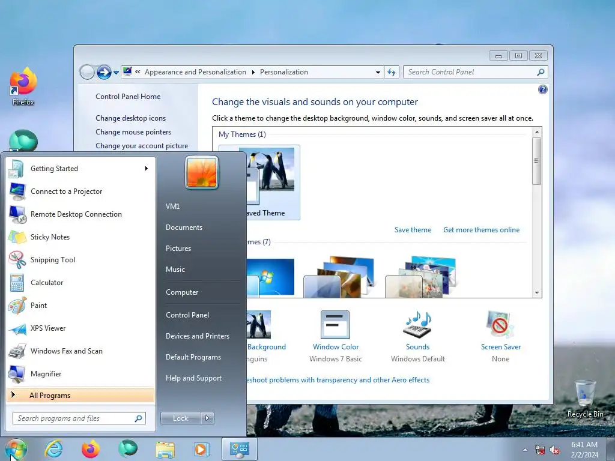Launch Connect to a Projector
Image resolution: width=615 pixels, height=461 pixels.
[80, 191]
